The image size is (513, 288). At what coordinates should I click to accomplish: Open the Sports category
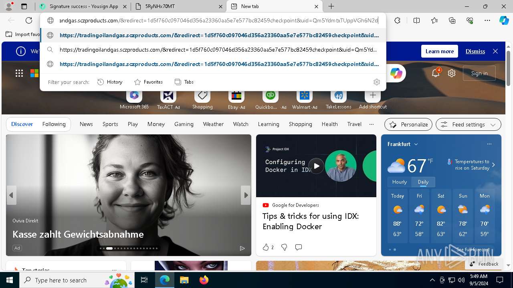[x=110, y=124]
